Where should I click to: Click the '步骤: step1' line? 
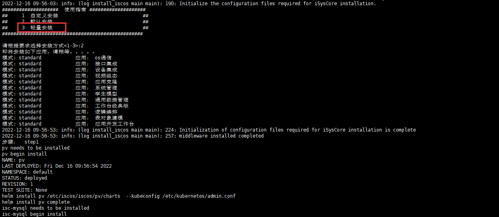click(x=21, y=142)
